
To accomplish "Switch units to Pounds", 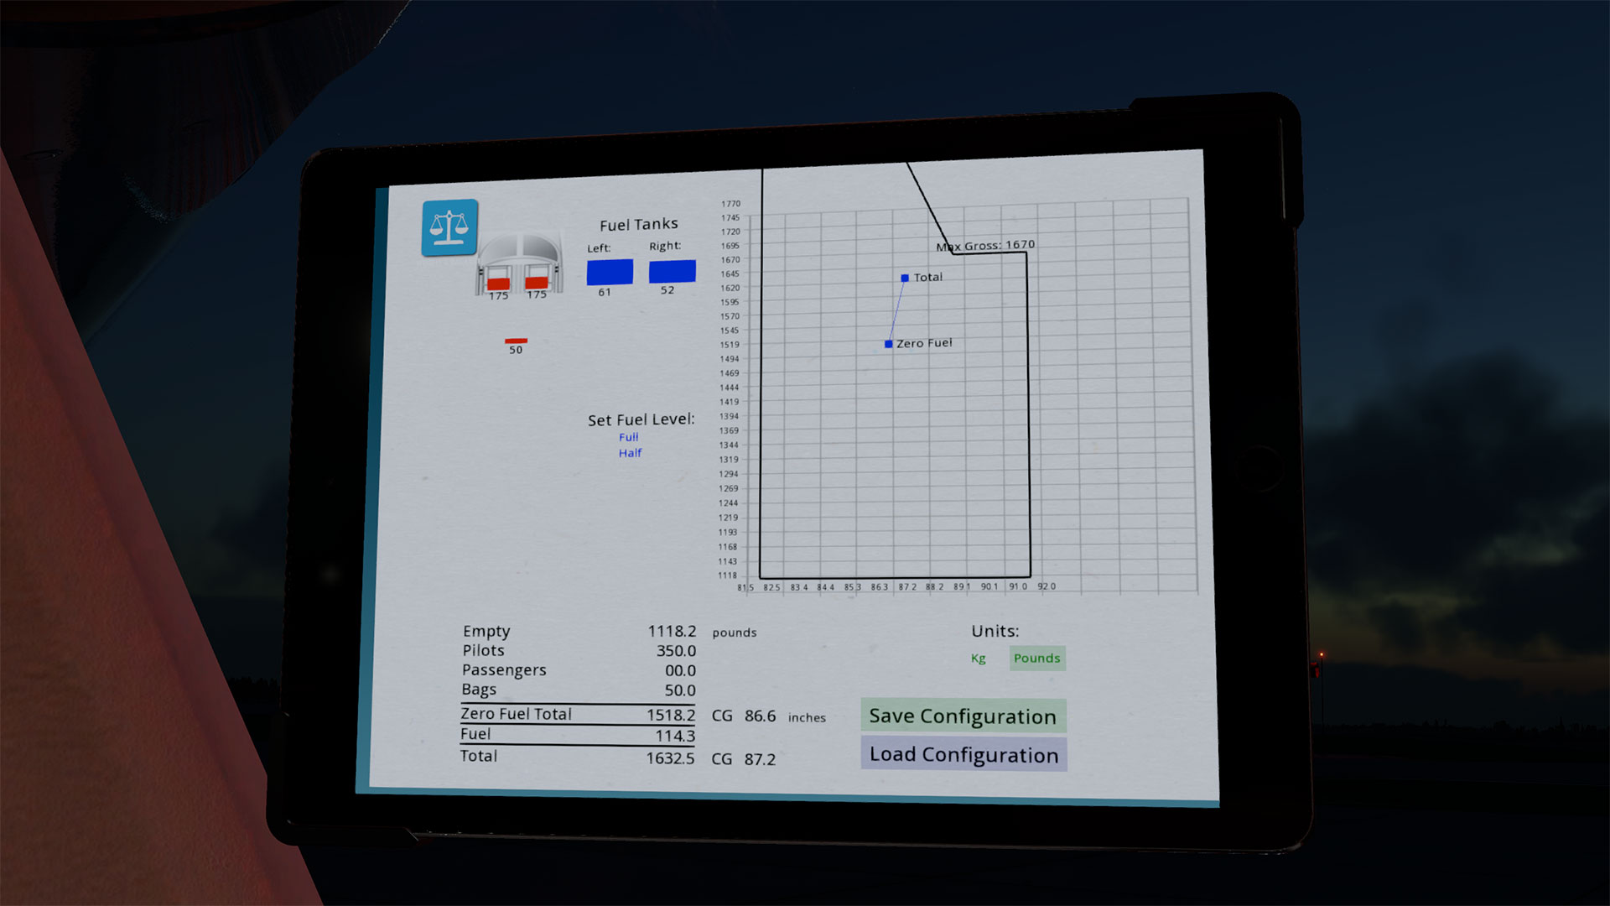I will pos(1036,659).
